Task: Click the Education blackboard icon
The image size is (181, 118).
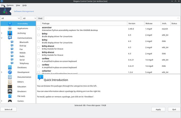Action: click(x=10, y=87)
